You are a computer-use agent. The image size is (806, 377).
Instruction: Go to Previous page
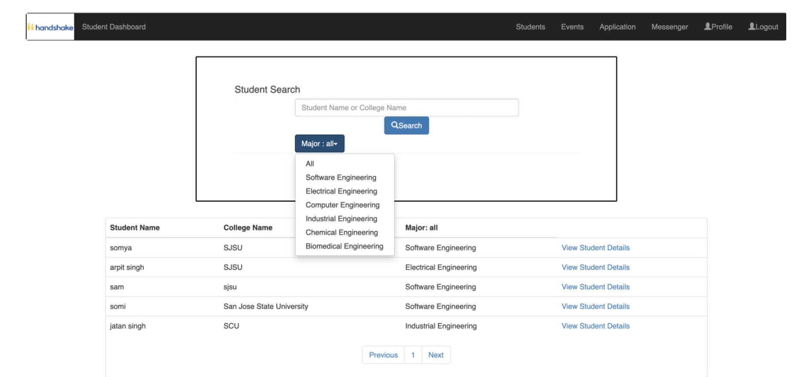click(x=383, y=355)
